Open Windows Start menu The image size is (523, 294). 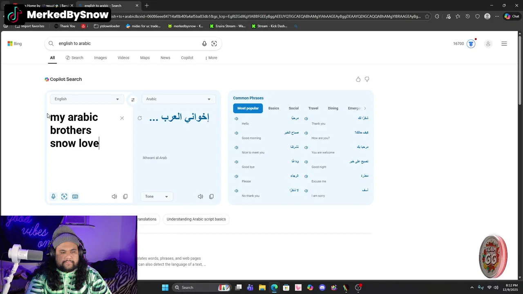(165, 287)
